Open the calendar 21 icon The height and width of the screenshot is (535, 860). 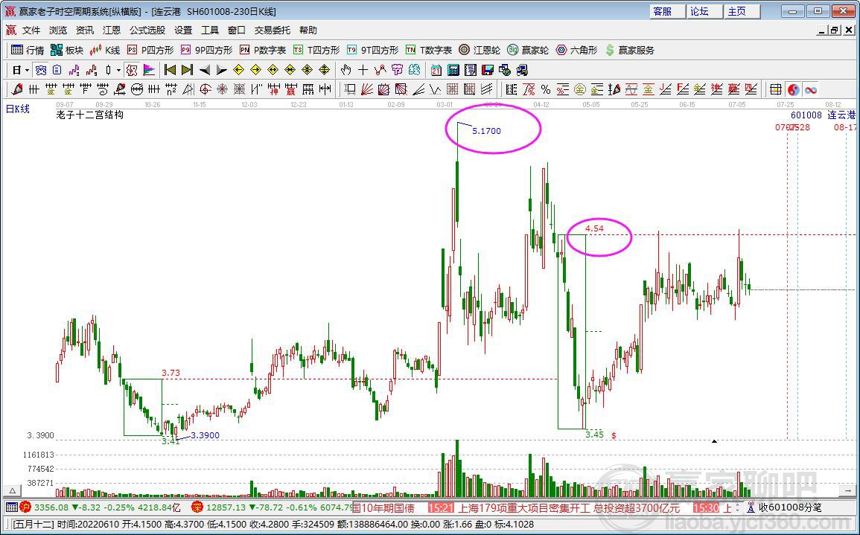pos(436,70)
